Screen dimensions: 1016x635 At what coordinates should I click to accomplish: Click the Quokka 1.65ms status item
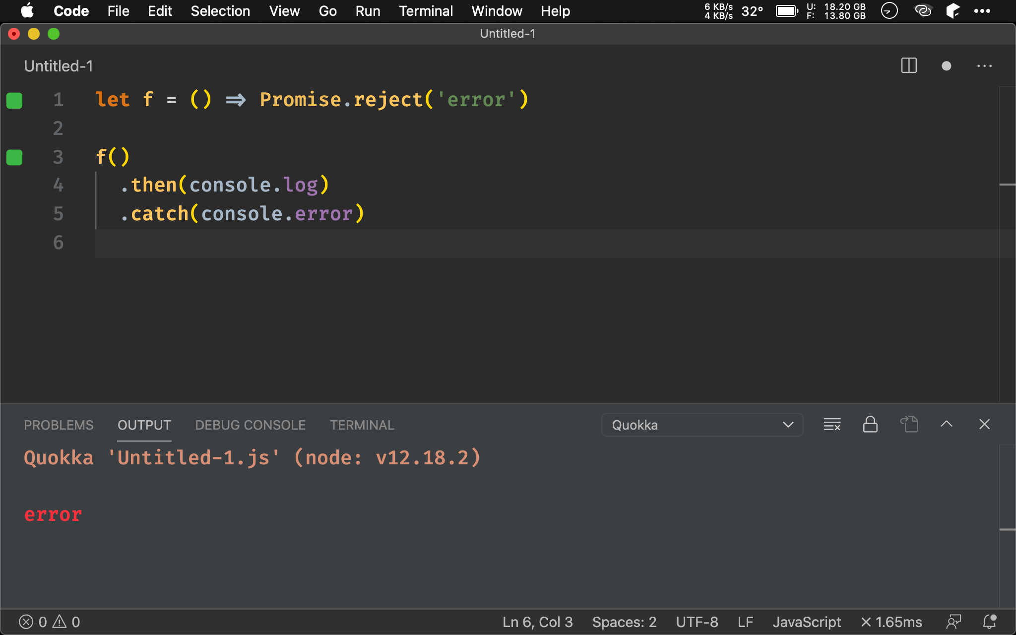click(x=891, y=622)
